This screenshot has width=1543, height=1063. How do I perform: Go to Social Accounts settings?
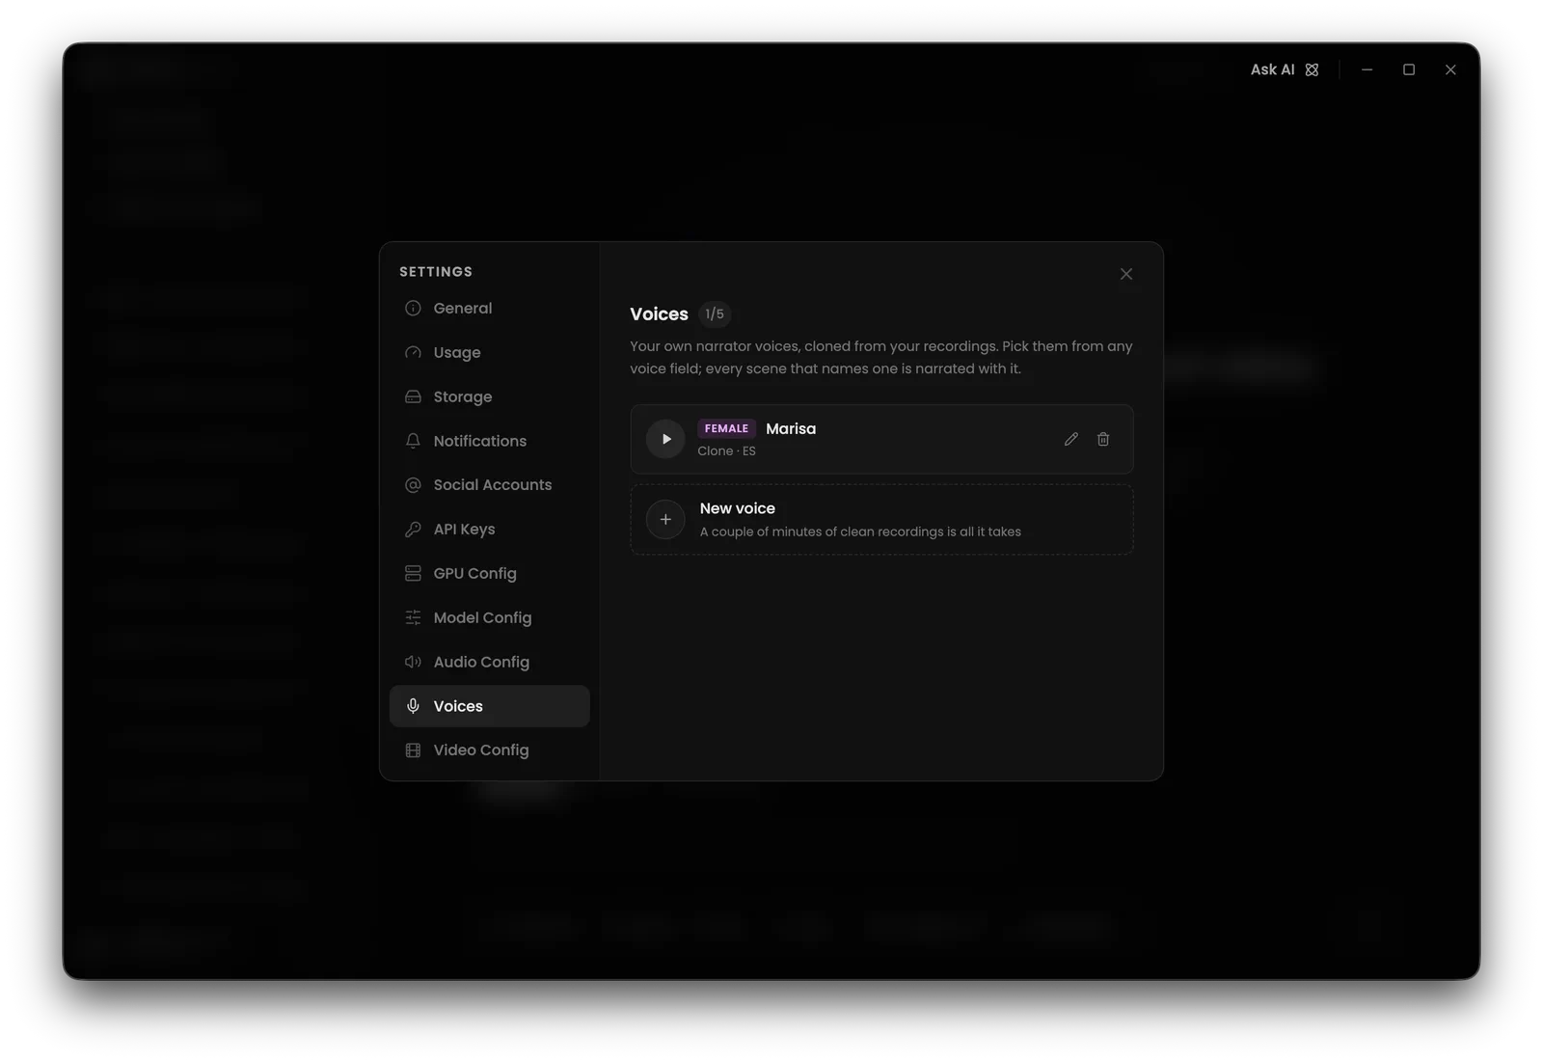[489, 484]
